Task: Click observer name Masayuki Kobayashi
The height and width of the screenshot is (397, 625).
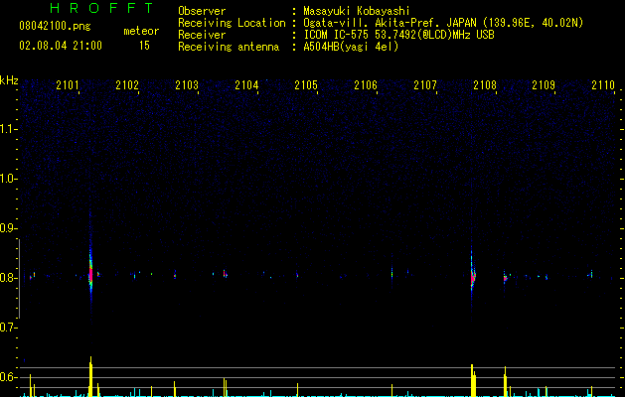Action: [357, 11]
